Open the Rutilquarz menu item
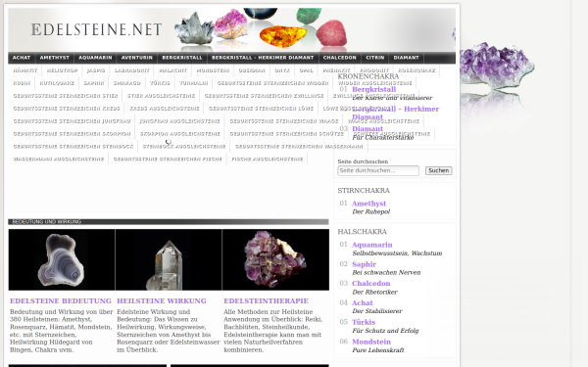588x367 pixels. pos(57,83)
